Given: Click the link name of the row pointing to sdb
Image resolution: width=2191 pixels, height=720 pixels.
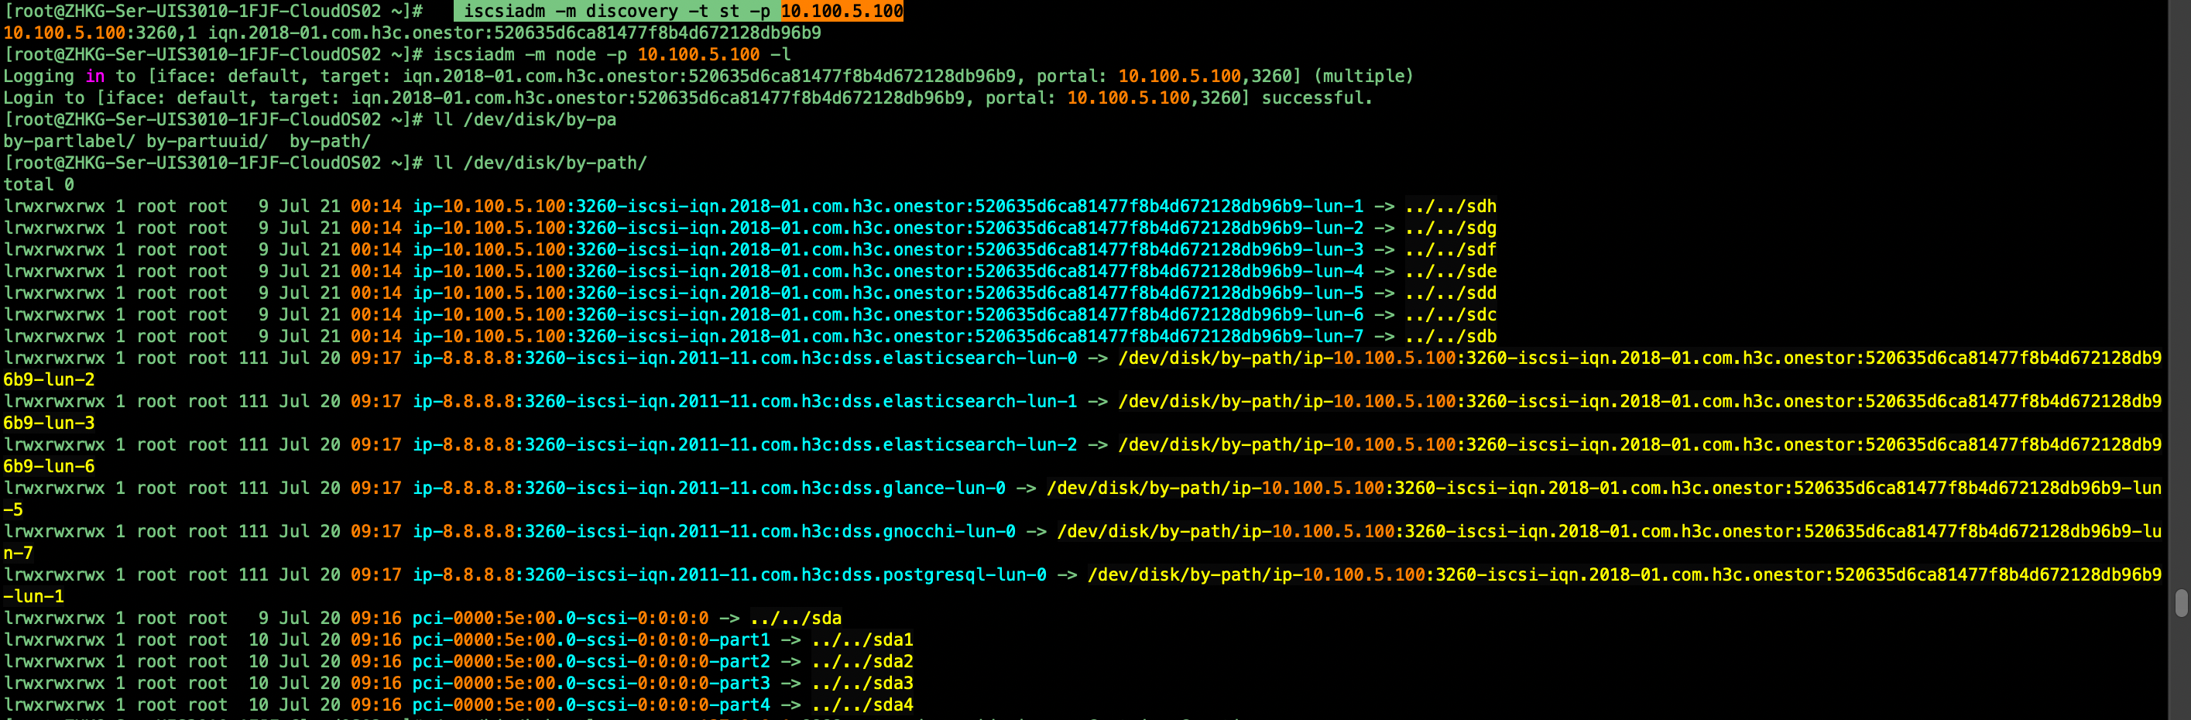Looking at the screenshot, I should point(888,337).
